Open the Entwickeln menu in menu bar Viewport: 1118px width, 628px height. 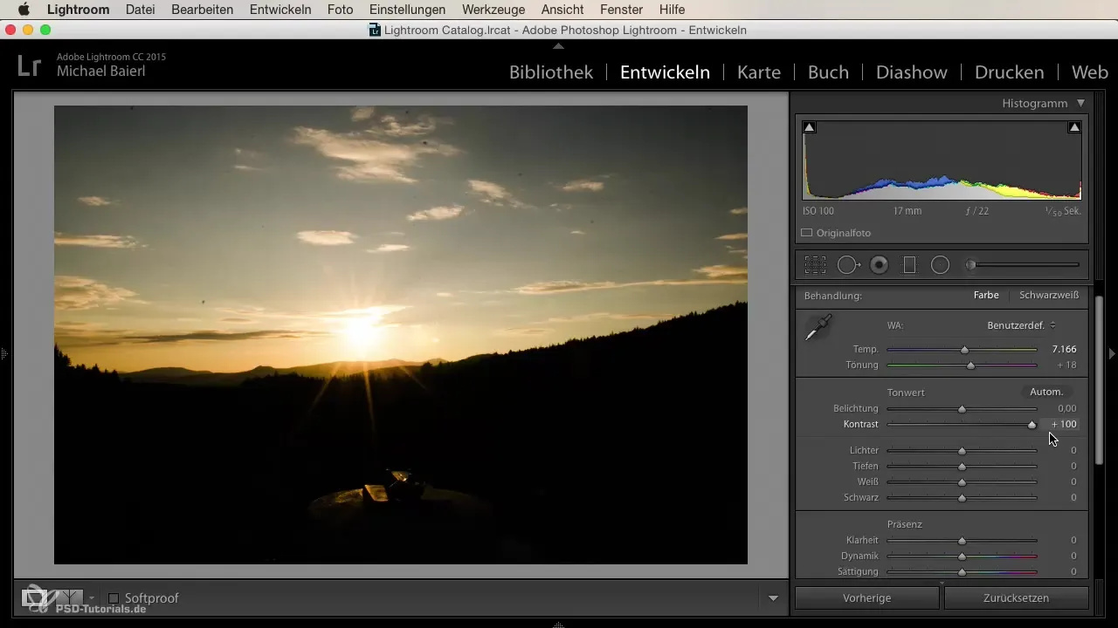pyautogui.click(x=280, y=10)
